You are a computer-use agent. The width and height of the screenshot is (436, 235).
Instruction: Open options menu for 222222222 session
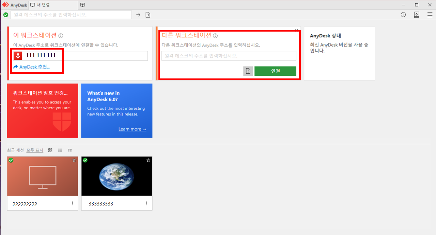click(72, 203)
